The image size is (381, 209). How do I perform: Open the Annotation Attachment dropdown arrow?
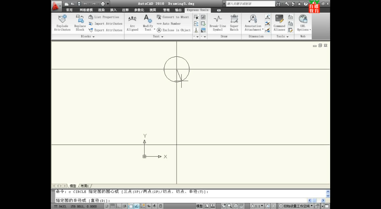click(263, 29)
